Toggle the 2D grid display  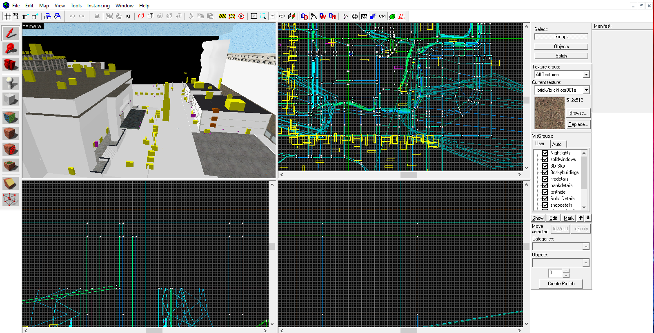point(7,16)
